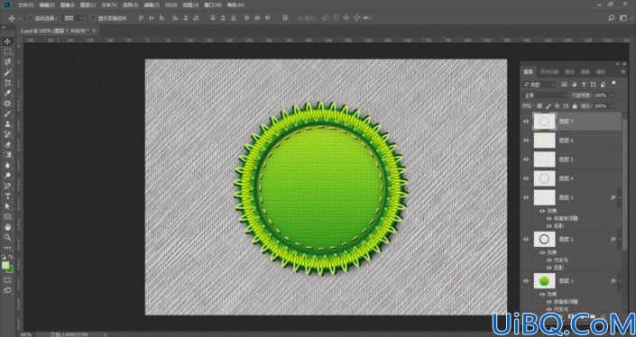
Task: Collapse effects on Layer 2 via fx arrow
Action: (620, 240)
